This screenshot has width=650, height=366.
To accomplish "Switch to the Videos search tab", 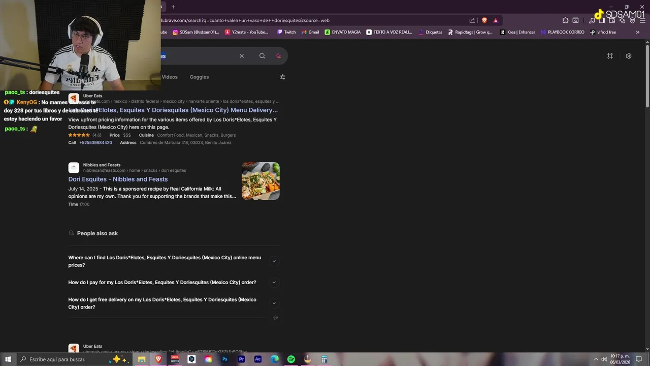I will pos(170,77).
